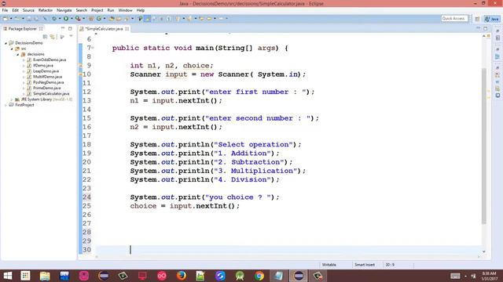Expand the FirstProject node
This screenshot has height=282, width=503.
point(6,105)
